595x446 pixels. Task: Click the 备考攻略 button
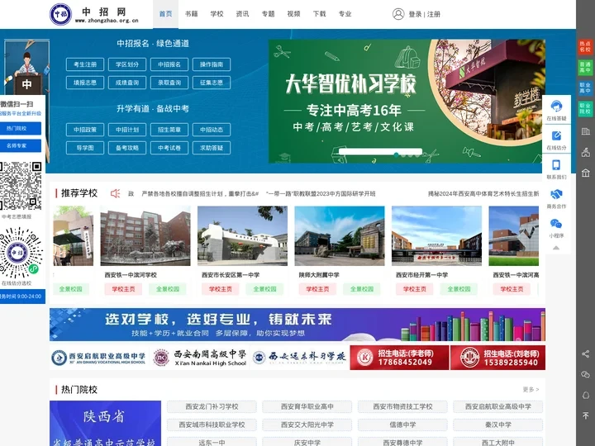[x=127, y=148]
